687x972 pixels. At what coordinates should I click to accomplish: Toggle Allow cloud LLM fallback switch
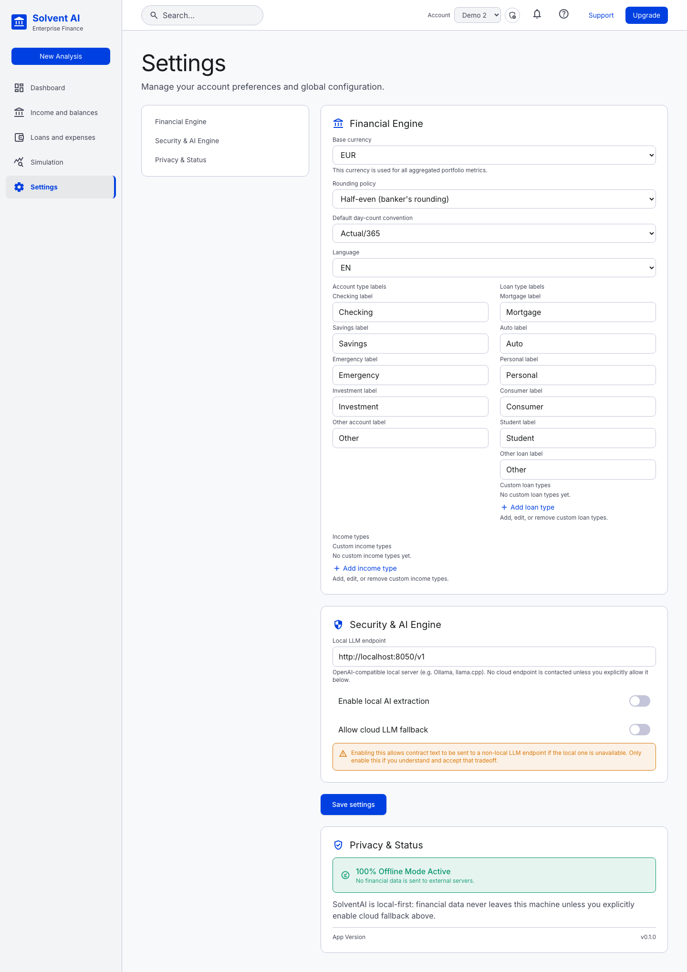click(x=640, y=730)
